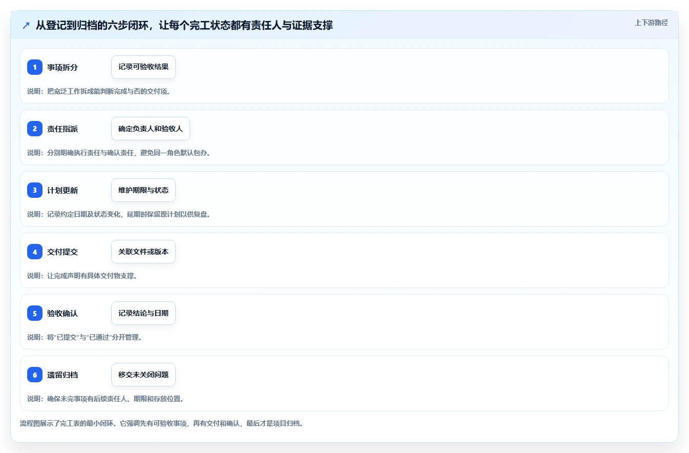Click the 移交未关闭问题 chip
Viewport: 689px width, 453px height.
click(143, 375)
